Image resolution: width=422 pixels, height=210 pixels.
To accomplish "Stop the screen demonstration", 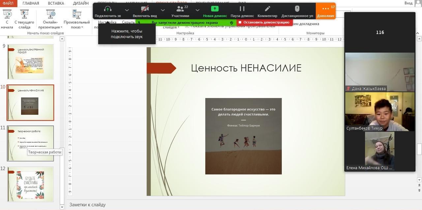I will point(264,22).
